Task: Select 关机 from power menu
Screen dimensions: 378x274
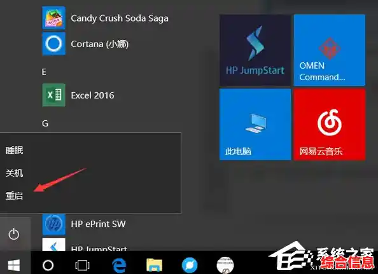Action: tap(15, 173)
